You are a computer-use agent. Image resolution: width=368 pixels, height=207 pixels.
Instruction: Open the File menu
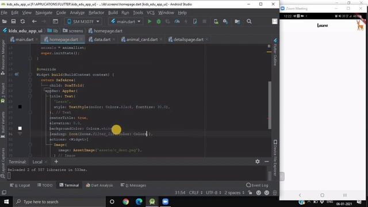[x=4, y=13]
